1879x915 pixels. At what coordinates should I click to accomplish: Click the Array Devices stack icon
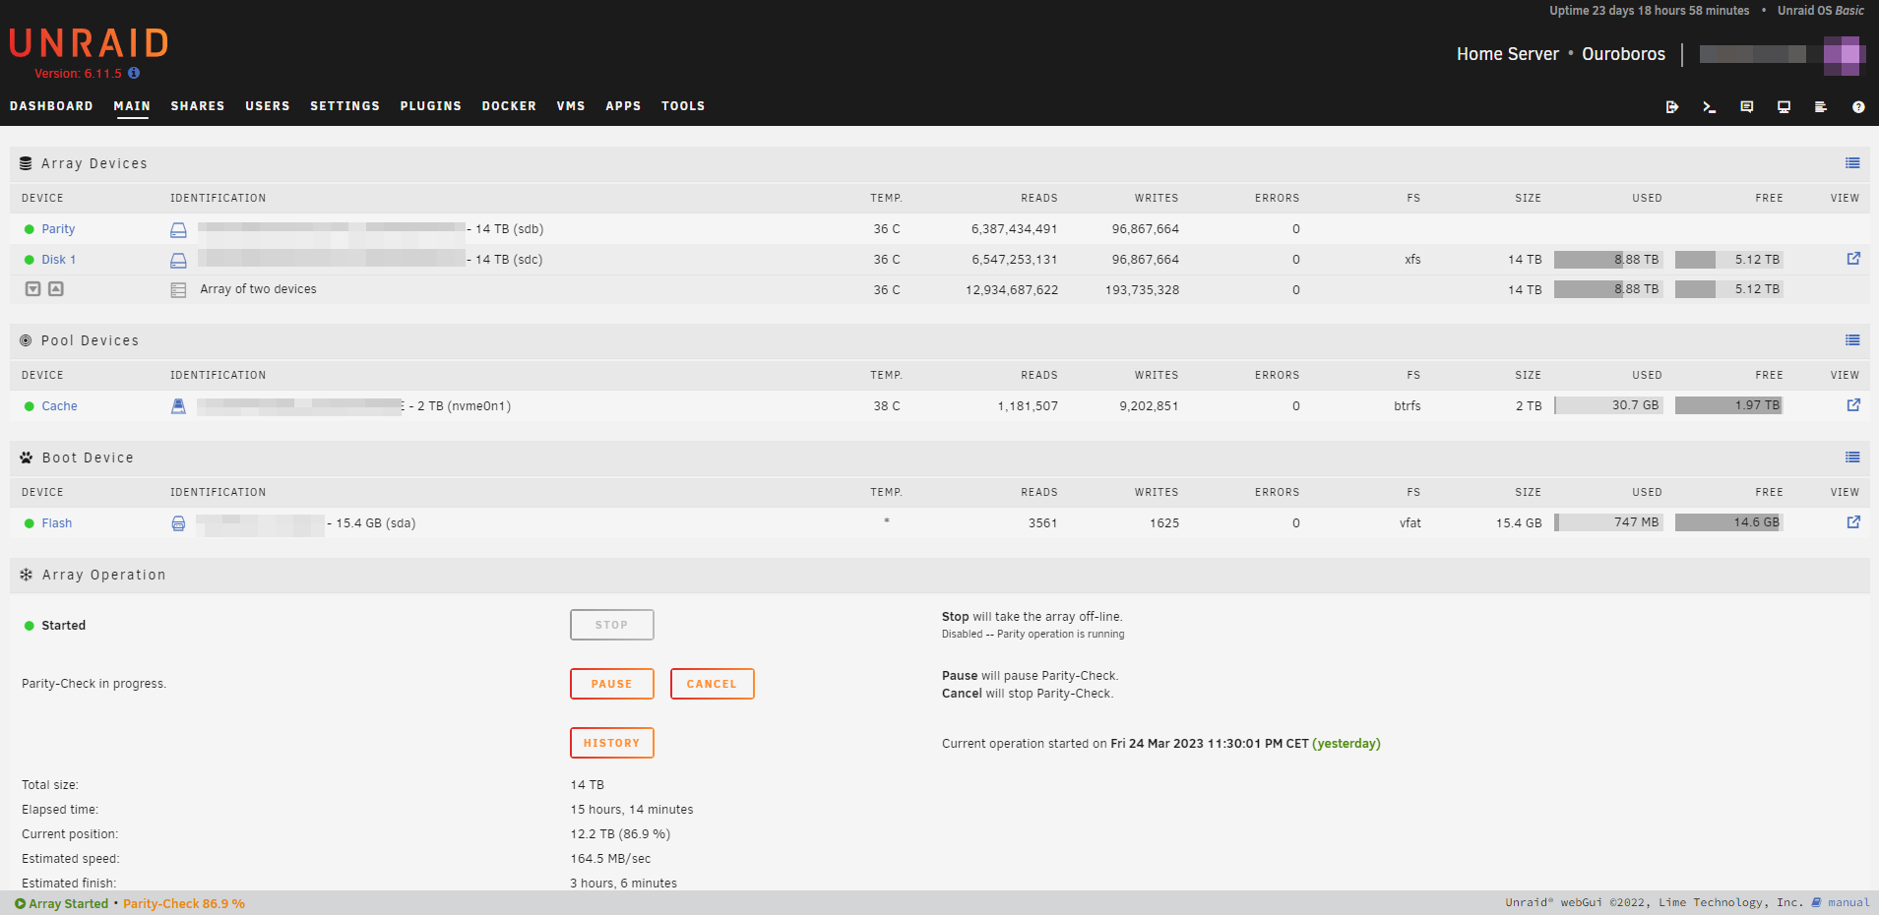[x=26, y=163]
